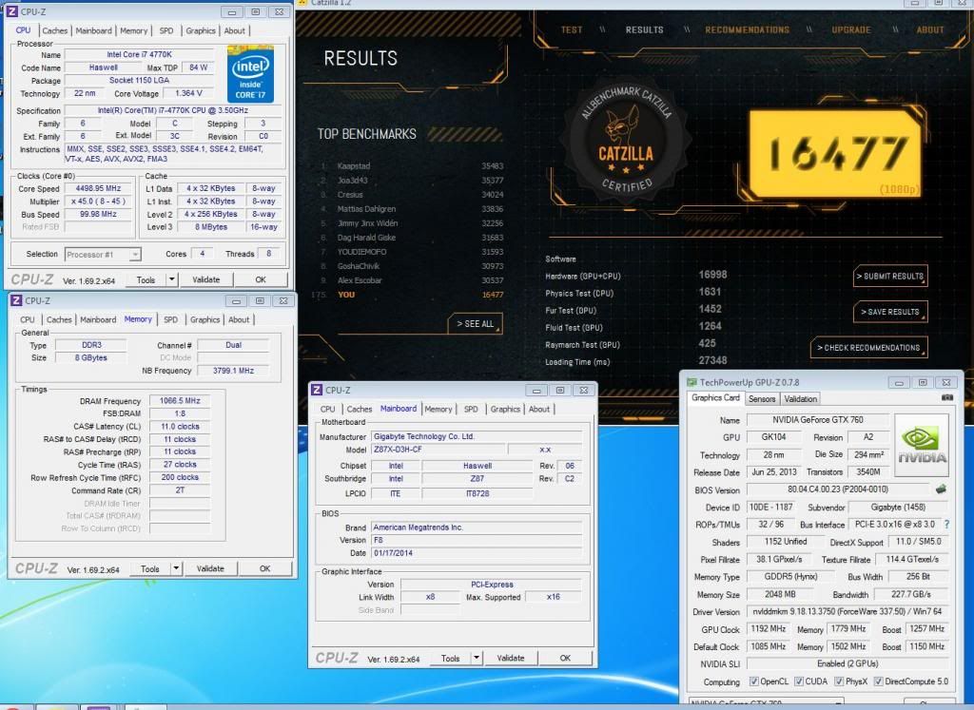This screenshot has width=974, height=710.
Task: Toggle the CUDA checkbox in GPU-Z
Action: tap(799, 681)
